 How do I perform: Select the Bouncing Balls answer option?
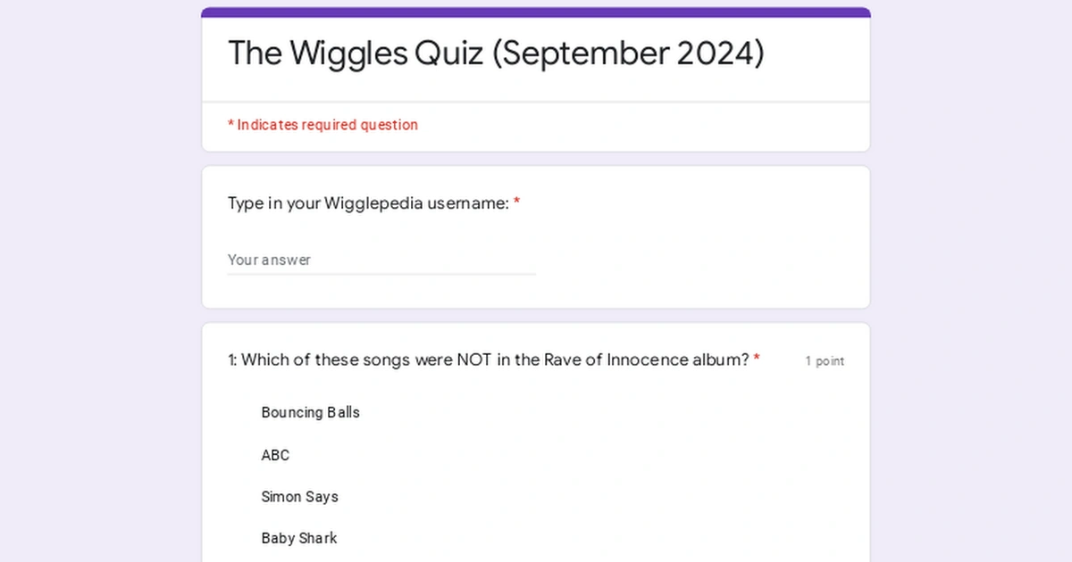coord(310,412)
